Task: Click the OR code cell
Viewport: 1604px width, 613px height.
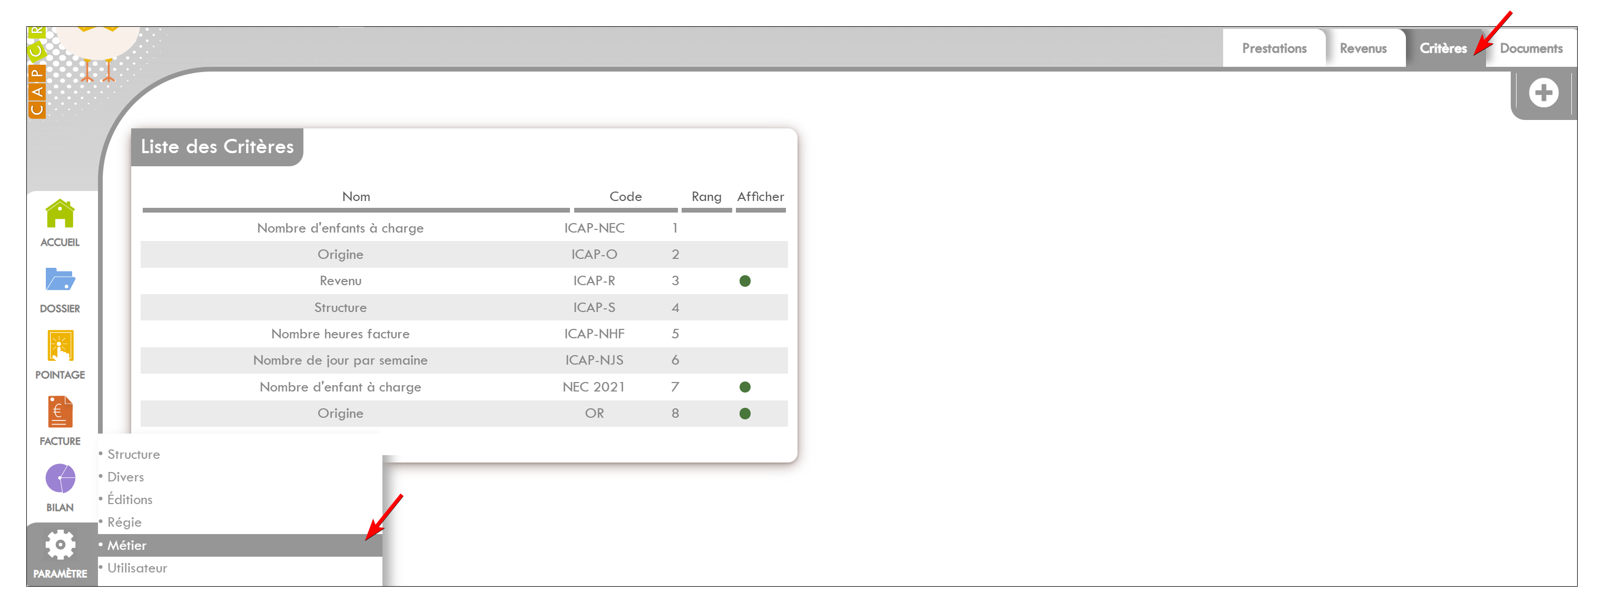Action: (x=594, y=414)
